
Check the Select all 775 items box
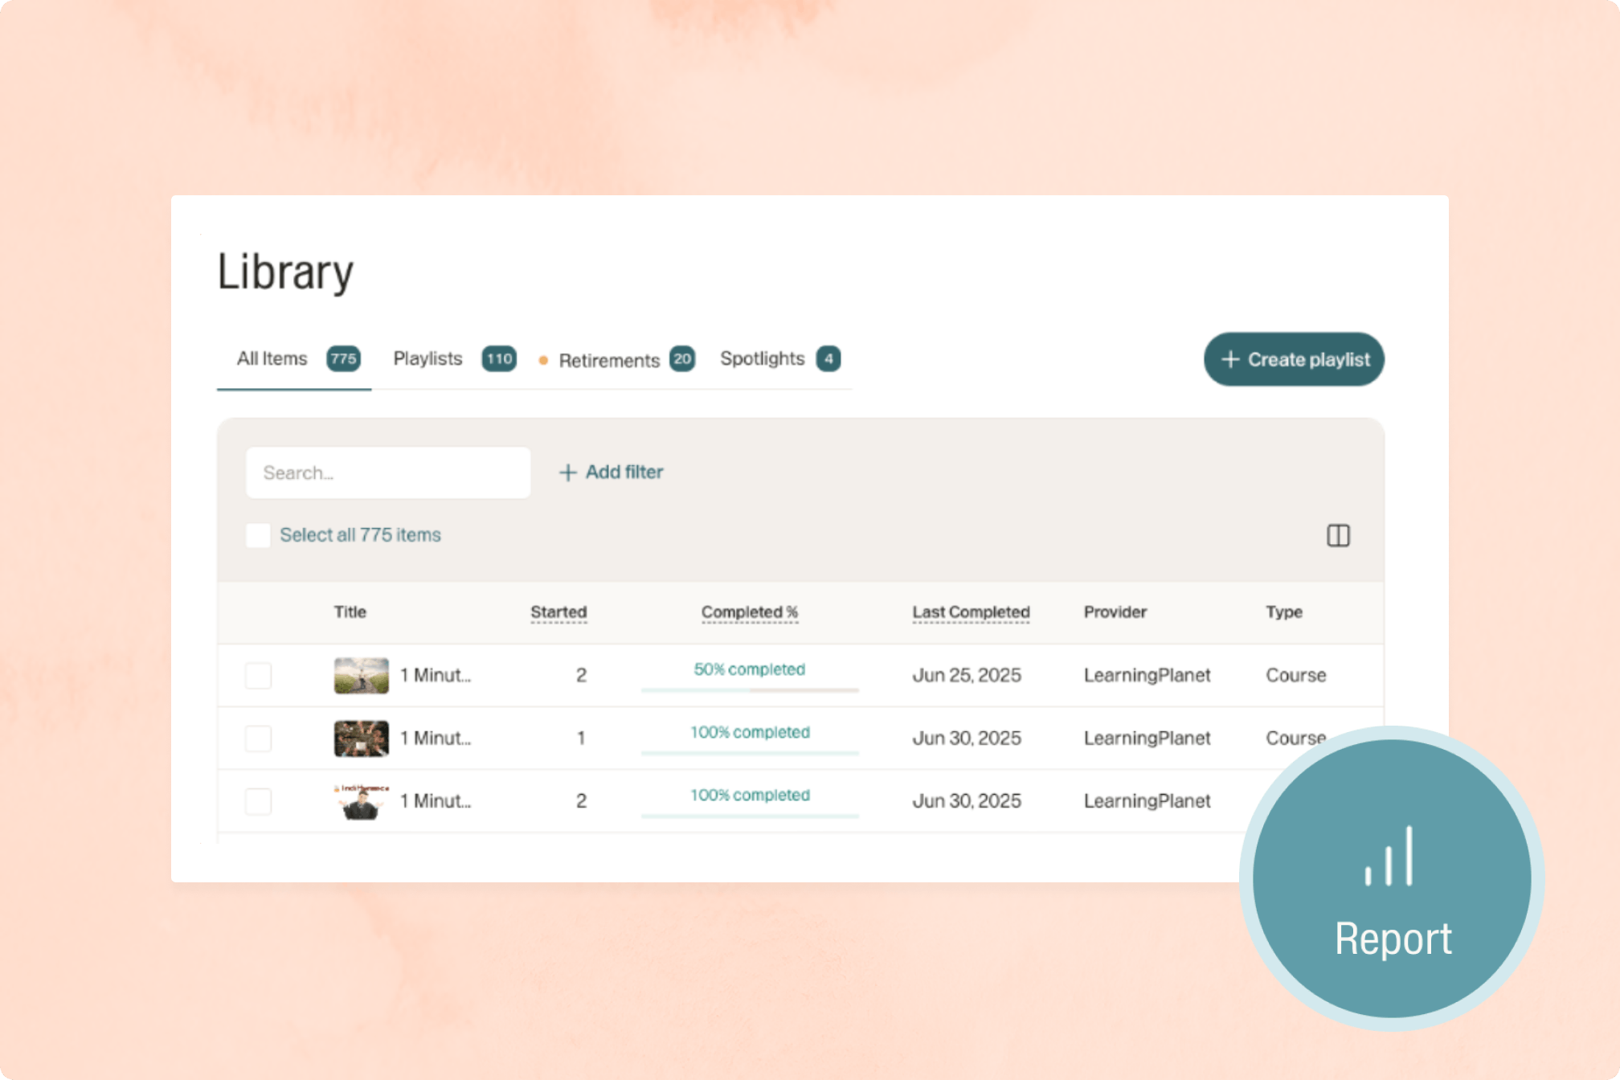coord(258,535)
